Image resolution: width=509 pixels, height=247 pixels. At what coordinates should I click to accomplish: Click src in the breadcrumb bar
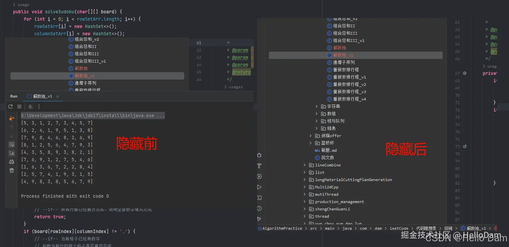[313, 228]
